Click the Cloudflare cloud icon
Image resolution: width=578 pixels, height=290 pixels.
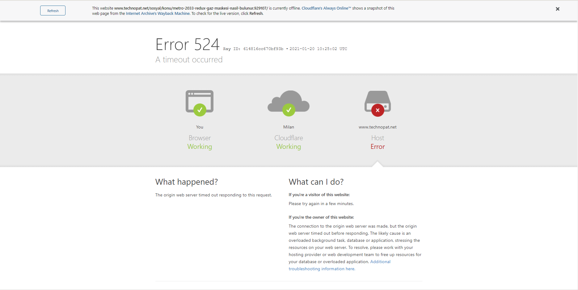point(289,103)
